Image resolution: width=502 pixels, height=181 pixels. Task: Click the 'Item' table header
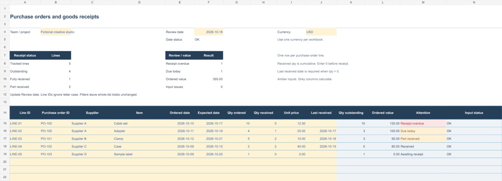point(139,113)
